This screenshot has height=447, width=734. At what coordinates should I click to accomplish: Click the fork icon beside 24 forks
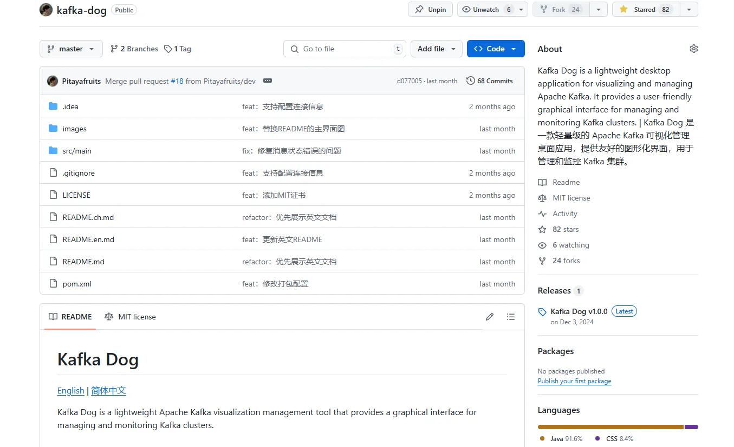[x=542, y=261]
